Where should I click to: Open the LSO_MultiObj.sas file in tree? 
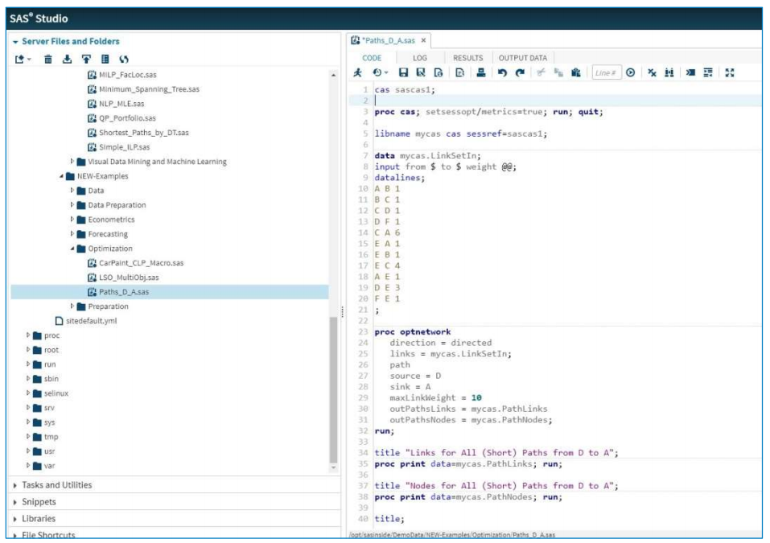130,278
